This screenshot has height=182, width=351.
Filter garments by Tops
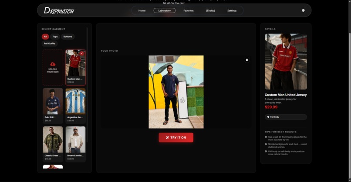pos(55,36)
